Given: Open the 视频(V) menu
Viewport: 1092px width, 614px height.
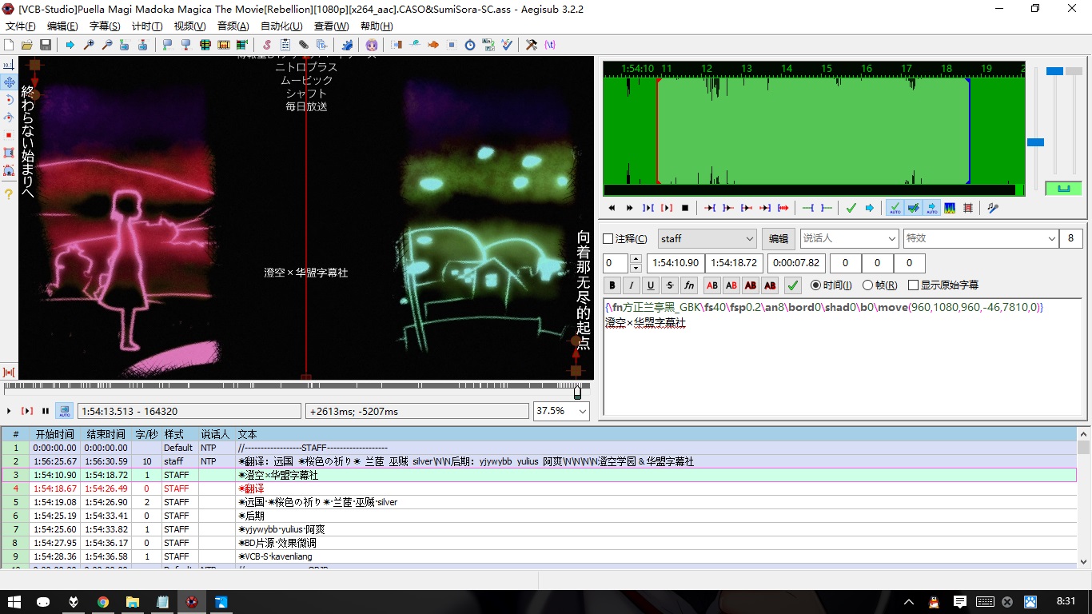Looking at the screenshot, I should (x=190, y=26).
